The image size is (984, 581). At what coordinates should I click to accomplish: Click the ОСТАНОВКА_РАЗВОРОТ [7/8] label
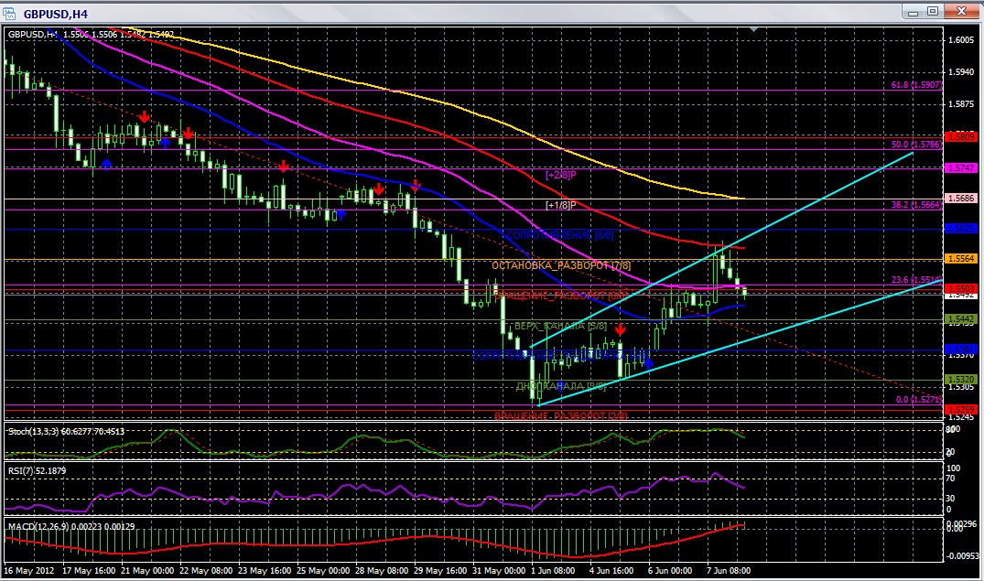(x=561, y=265)
